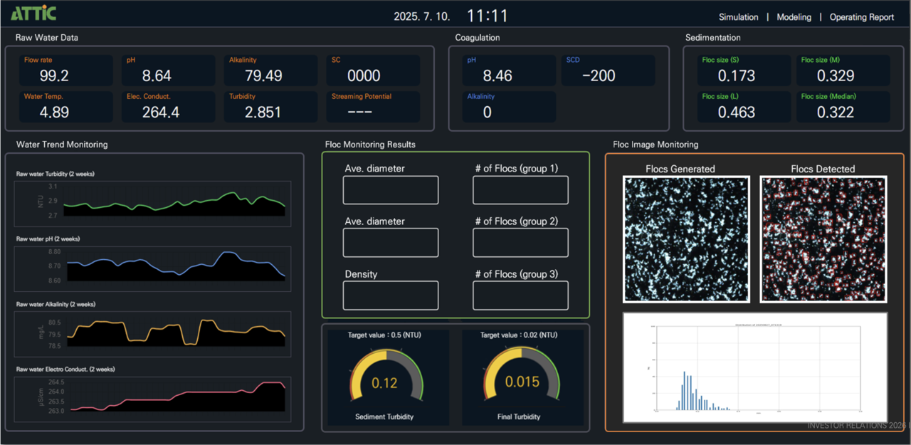Click the Coagulation pH value 8.46
This screenshot has height=445, width=911.
(x=498, y=75)
